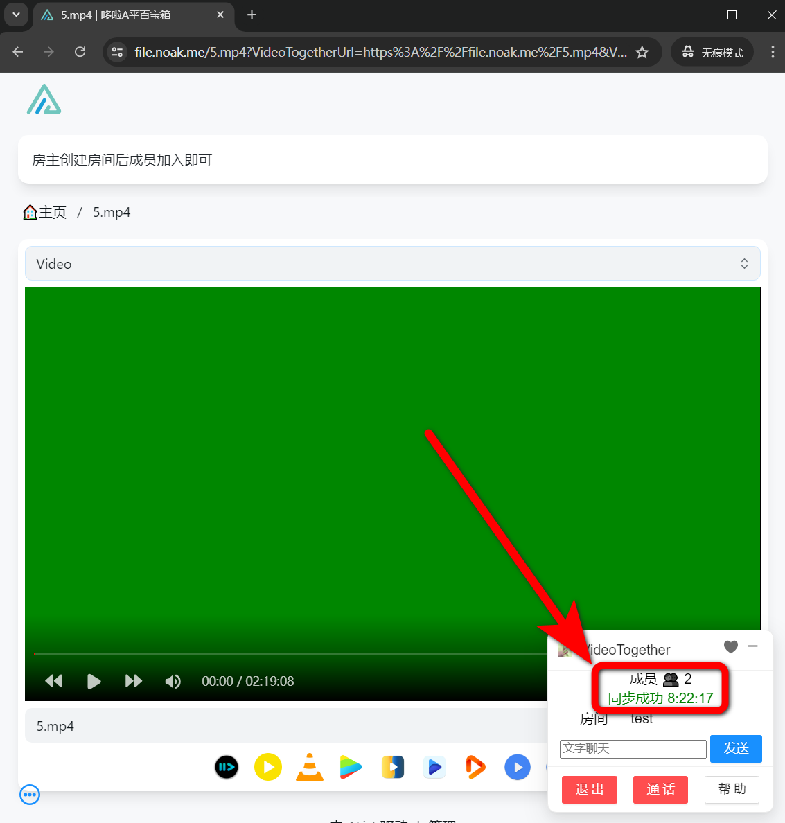Viewport: 785px width, 823px height.
Task: Expand the Video preview type dropdown
Action: [392, 264]
